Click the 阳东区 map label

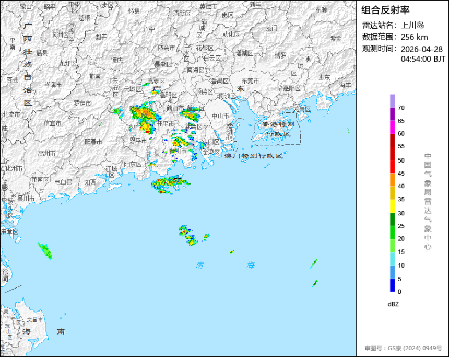[x=133, y=164]
